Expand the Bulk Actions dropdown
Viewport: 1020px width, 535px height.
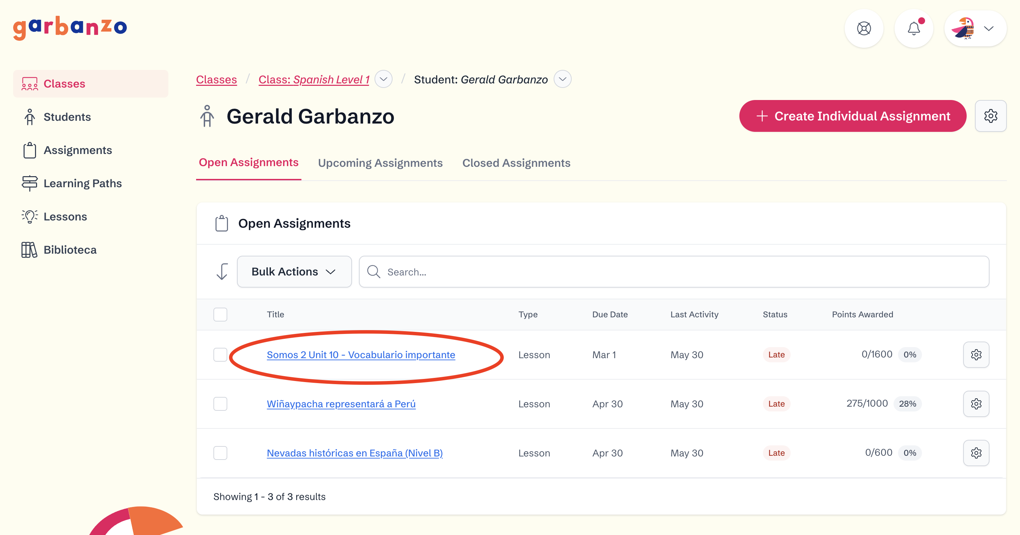coord(294,272)
